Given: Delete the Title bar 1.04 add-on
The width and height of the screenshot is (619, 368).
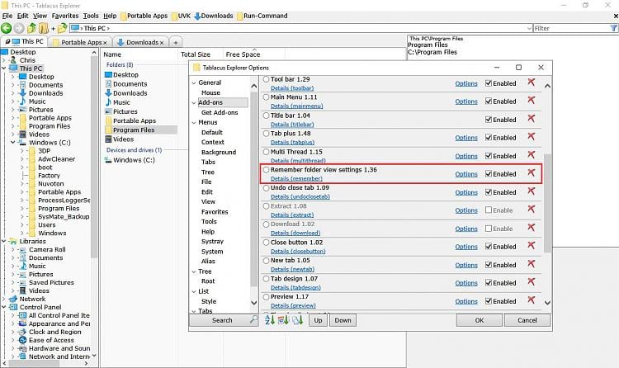Looking at the screenshot, I should 532,119.
